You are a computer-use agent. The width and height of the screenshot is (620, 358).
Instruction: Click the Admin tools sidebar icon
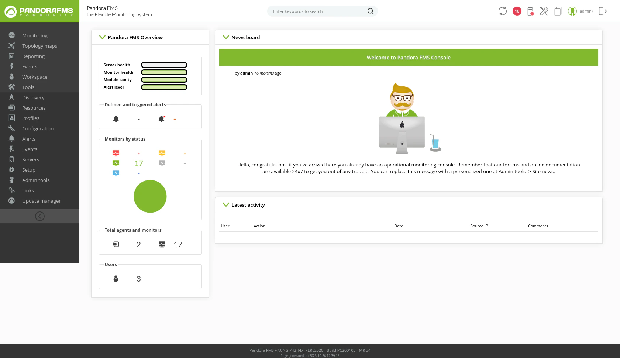pos(12,180)
